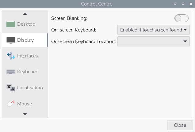Open the Localisation tab
The height and width of the screenshot is (132, 195).
click(x=30, y=88)
